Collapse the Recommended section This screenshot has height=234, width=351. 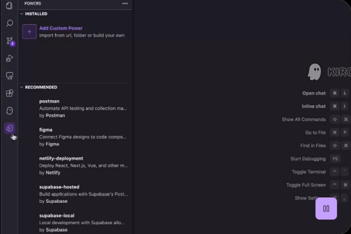tap(22, 87)
